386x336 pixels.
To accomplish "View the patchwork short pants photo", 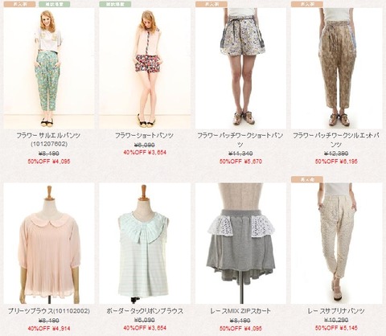I will tap(240, 68).
